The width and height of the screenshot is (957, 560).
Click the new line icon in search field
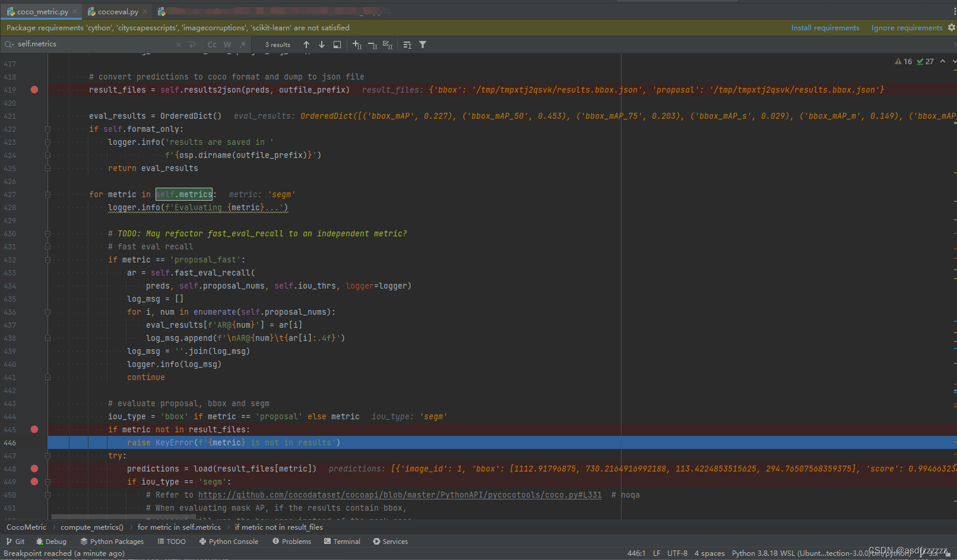192,45
